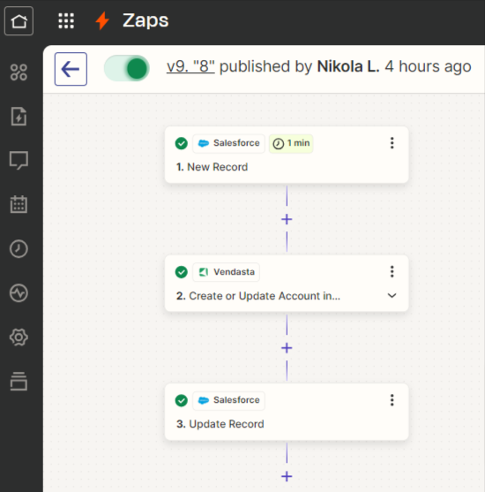The image size is (485, 492).
Task: Click the Home icon in top bar
Action: click(x=19, y=21)
